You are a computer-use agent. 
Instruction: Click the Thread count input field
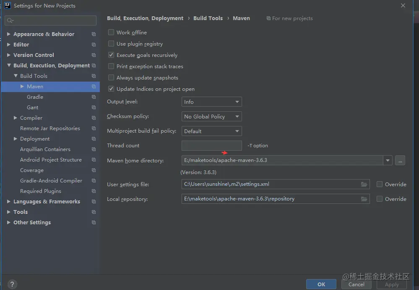(x=212, y=146)
